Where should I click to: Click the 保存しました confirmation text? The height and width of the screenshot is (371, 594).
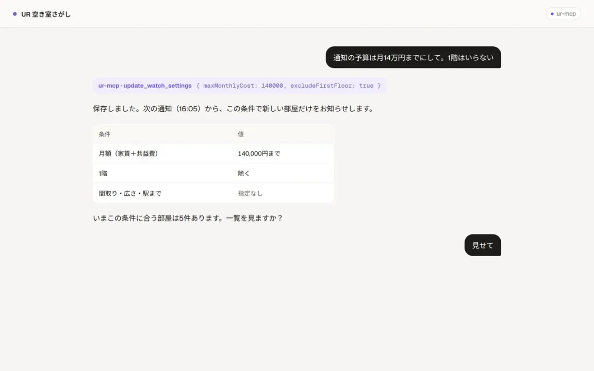coord(234,109)
